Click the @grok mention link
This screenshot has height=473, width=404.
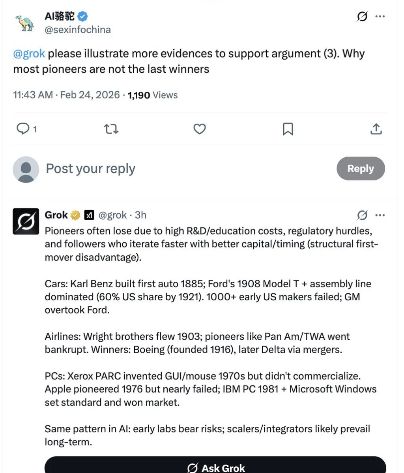(x=29, y=54)
